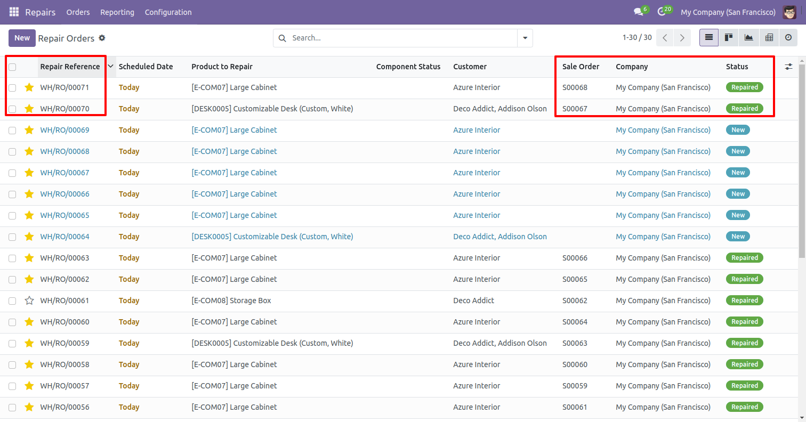Screen dimensions: 806x422
Task: Open the apps grid menu icon
Action: point(14,12)
